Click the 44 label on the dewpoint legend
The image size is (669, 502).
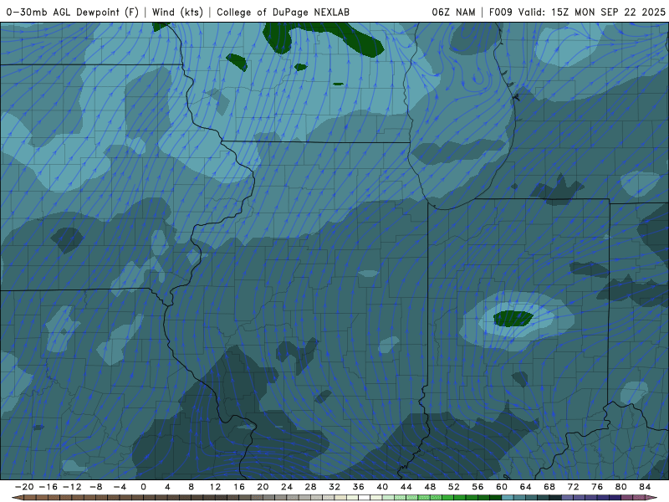point(406,487)
